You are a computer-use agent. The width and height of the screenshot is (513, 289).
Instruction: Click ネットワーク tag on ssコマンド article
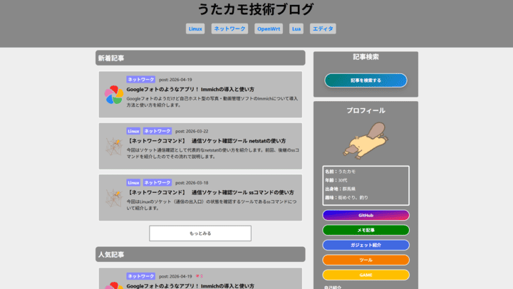[x=157, y=183]
